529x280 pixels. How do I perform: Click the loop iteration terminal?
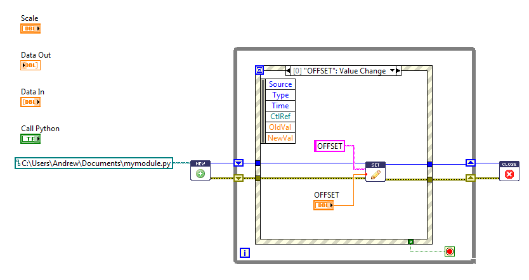245,253
